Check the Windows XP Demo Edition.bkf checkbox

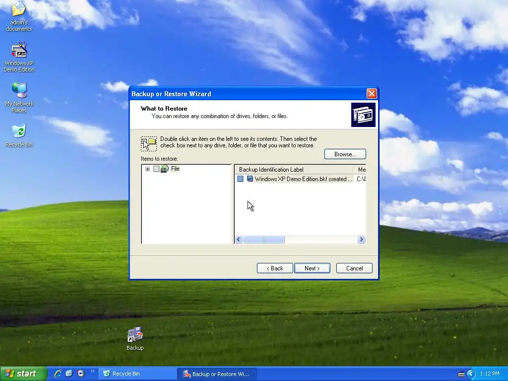240,179
